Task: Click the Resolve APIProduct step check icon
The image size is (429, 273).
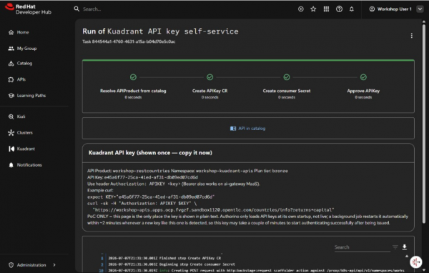Action: click(133, 77)
